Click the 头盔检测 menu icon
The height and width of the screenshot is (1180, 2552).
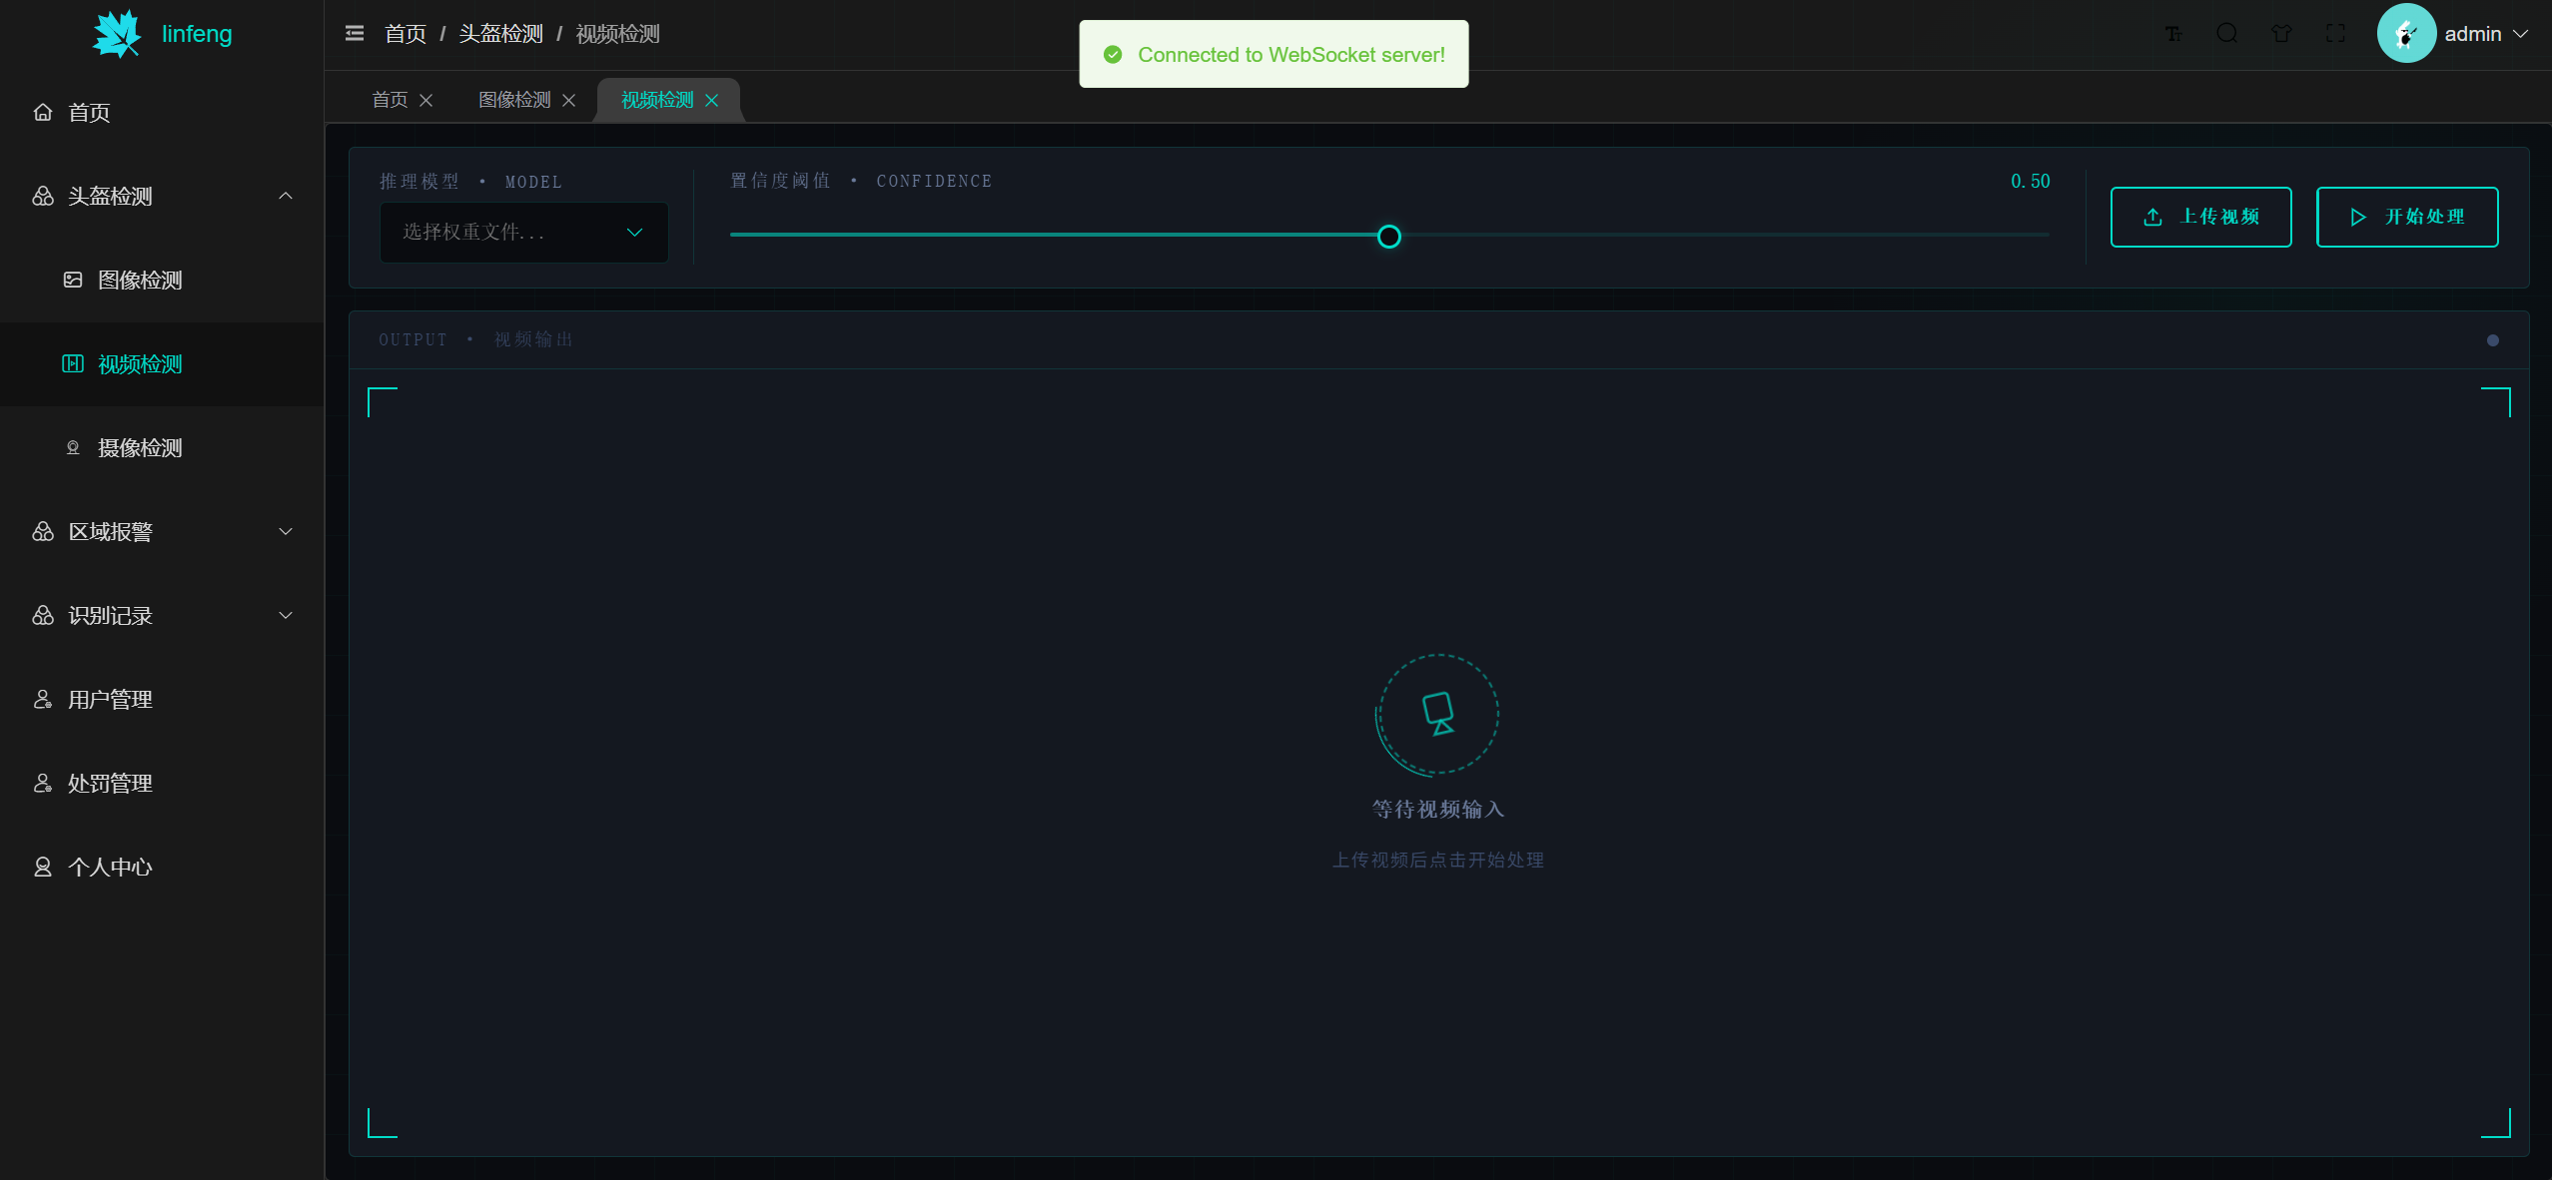(43, 196)
